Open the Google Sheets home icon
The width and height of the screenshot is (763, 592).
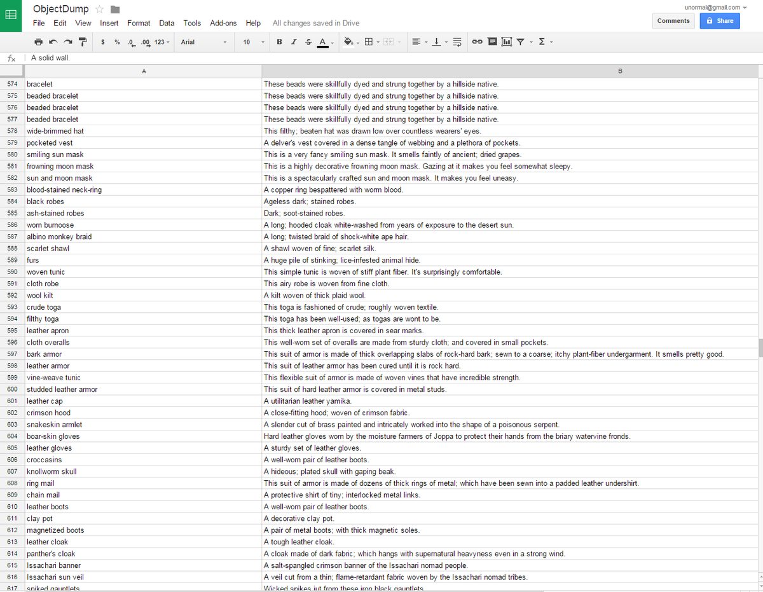(x=10, y=16)
